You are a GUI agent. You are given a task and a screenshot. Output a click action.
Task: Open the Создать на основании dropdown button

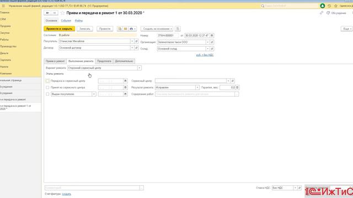point(157,29)
